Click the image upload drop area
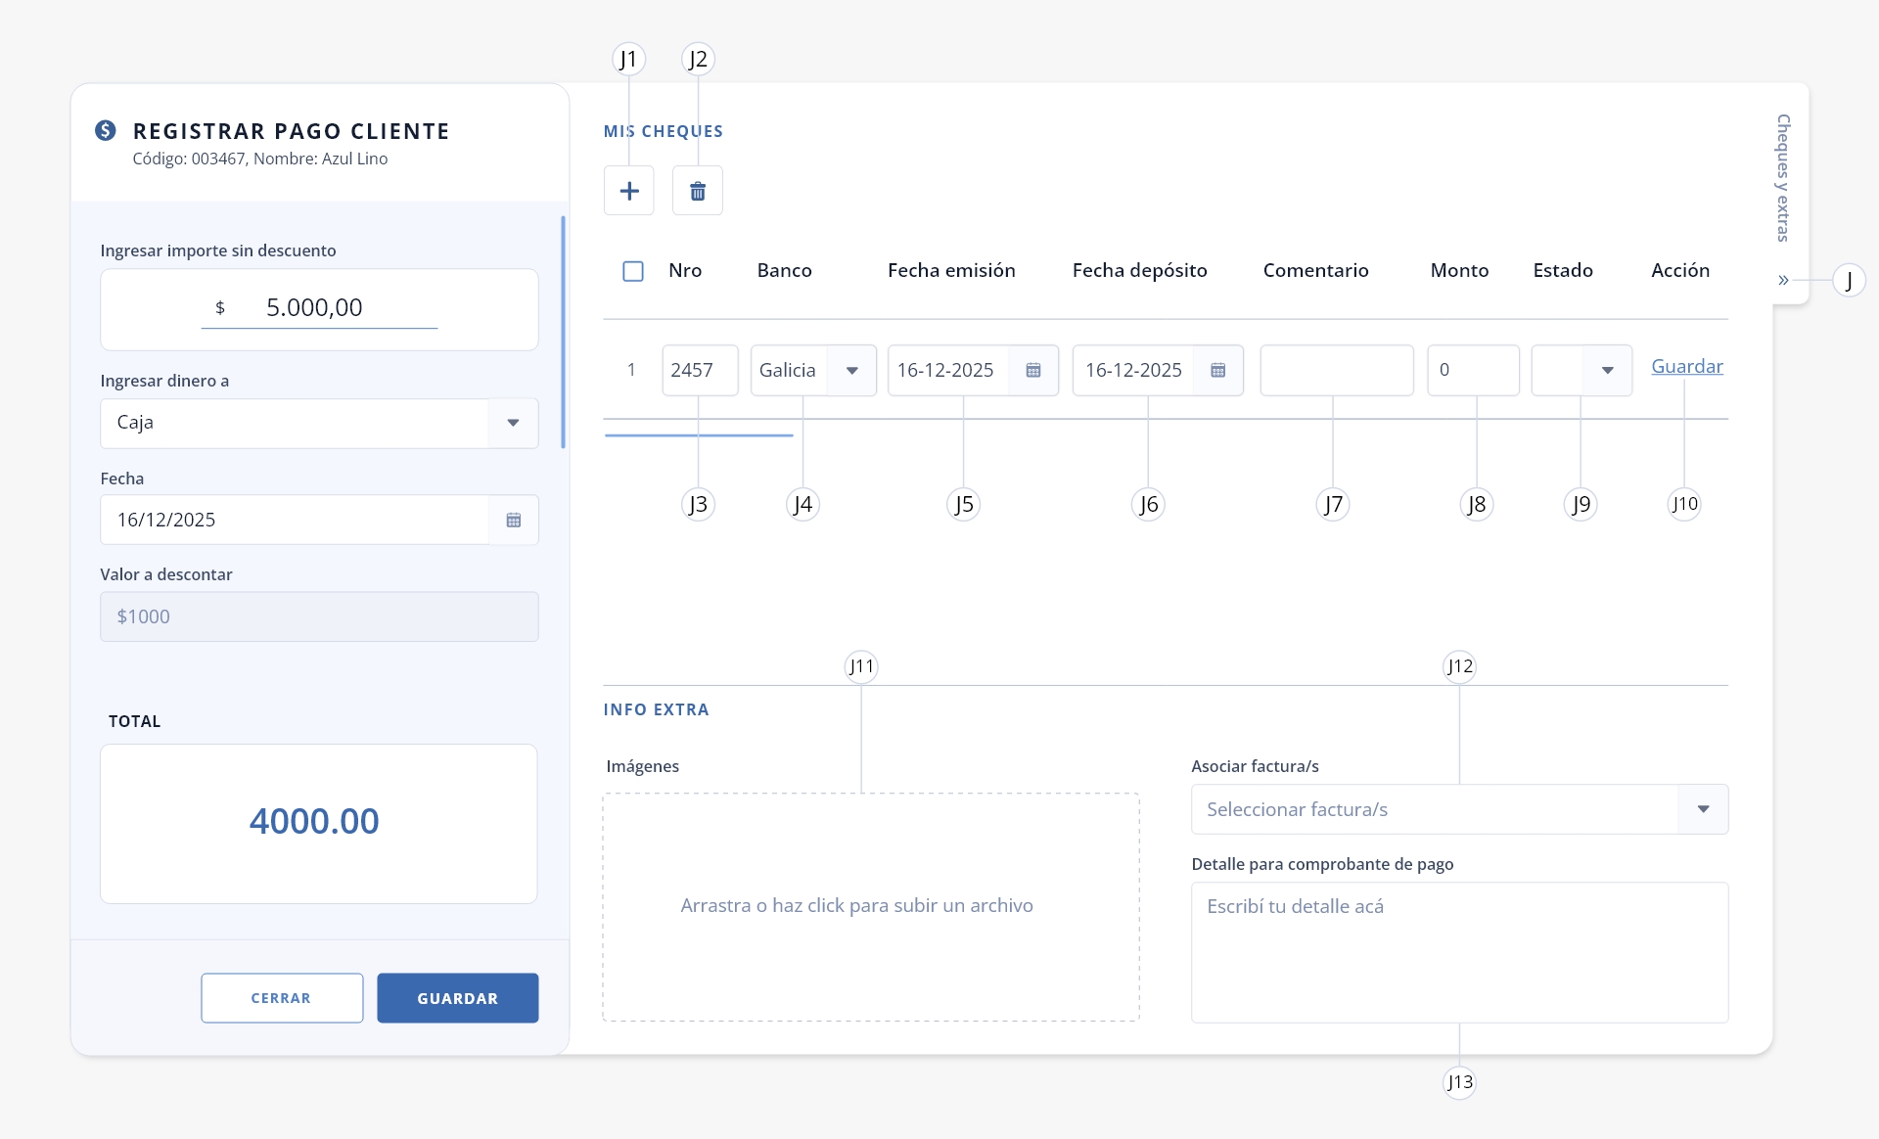The width and height of the screenshot is (1879, 1139). point(871,907)
